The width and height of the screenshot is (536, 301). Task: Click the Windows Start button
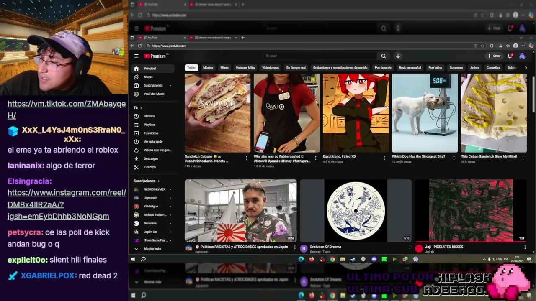point(133,259)
